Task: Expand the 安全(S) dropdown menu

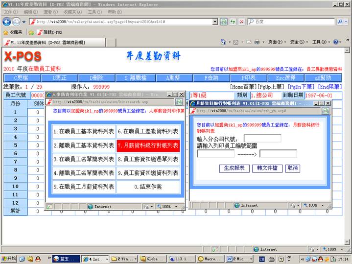Action: [x=299, y=42]
